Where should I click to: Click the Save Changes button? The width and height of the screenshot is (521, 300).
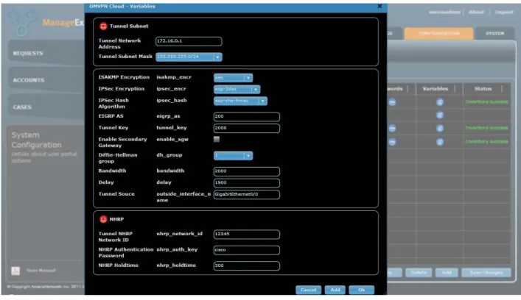486,273
